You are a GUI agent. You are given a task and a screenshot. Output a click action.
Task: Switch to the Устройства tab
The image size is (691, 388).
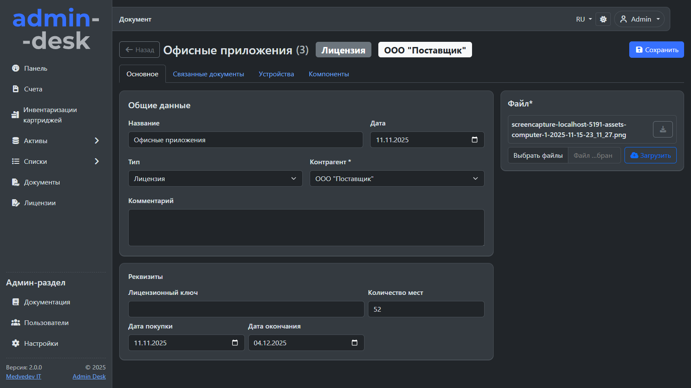pos(276,74)
